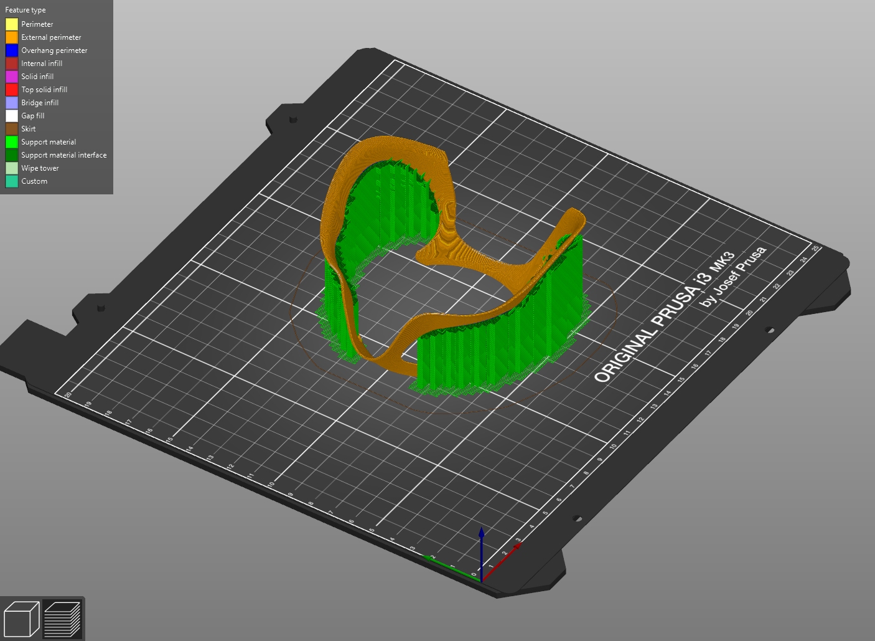The height and width of the screenshot is (641, 875).
Task: Click the Gap fill white swatch
Action: 12,116
